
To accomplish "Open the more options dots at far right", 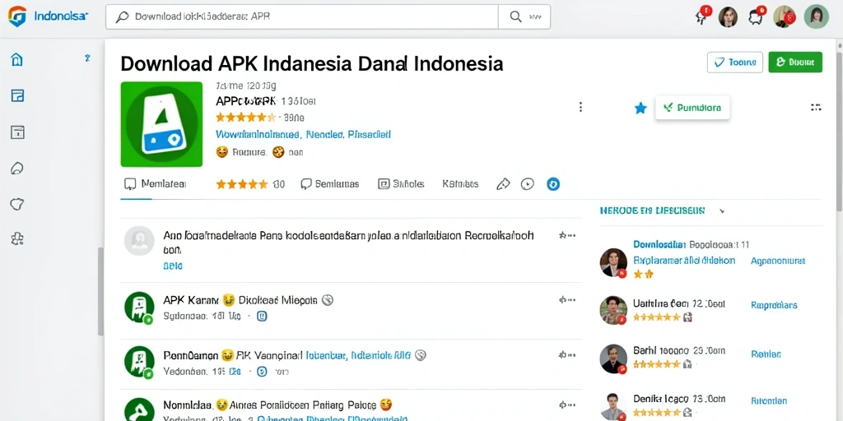I will (816, 108).
